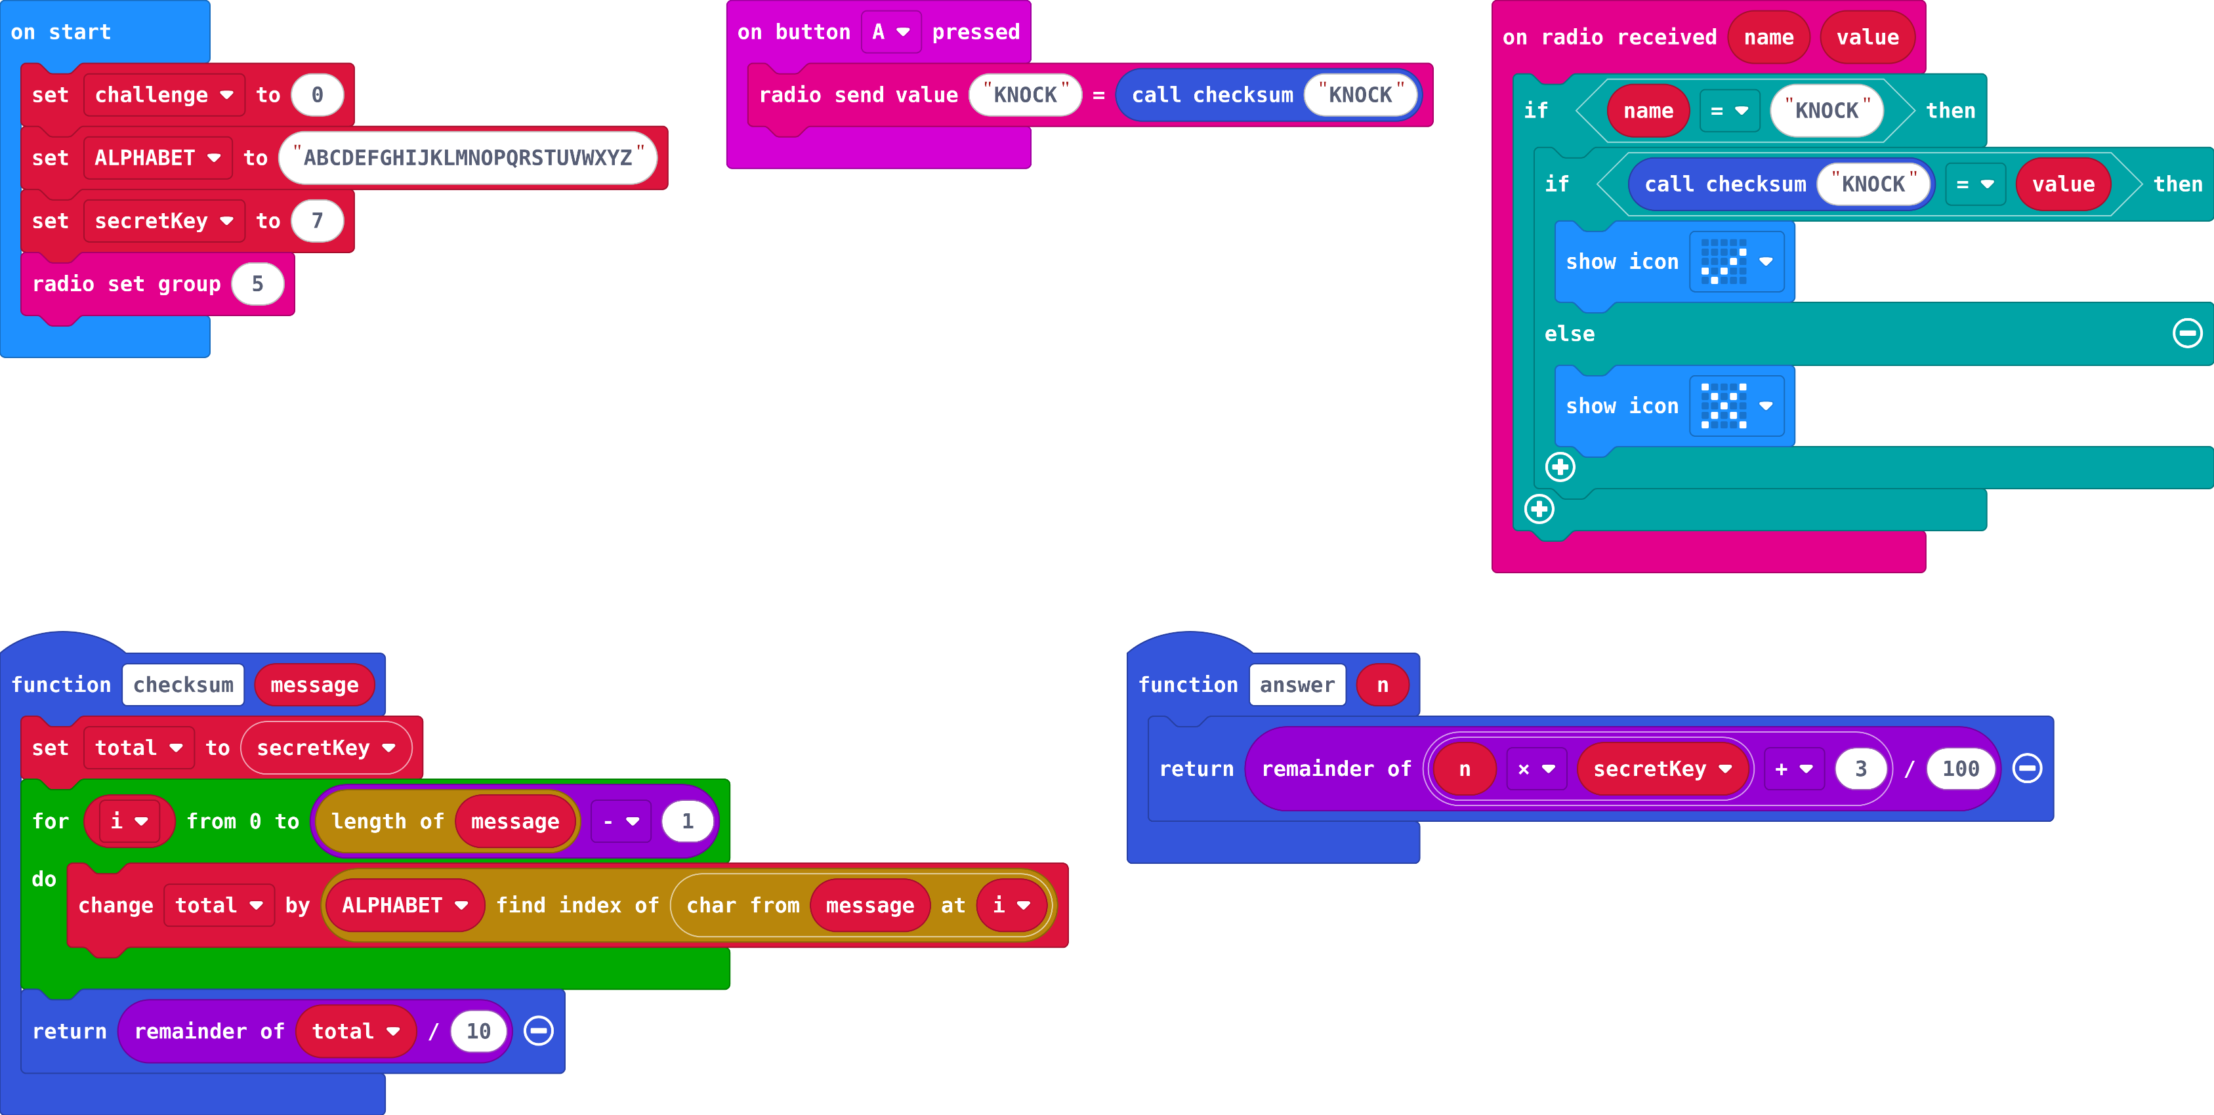Click the length of message block
2214x1115 pixels.
447,822
